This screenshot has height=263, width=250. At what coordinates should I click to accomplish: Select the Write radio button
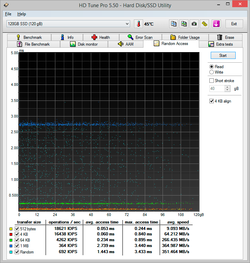point(212,72)
